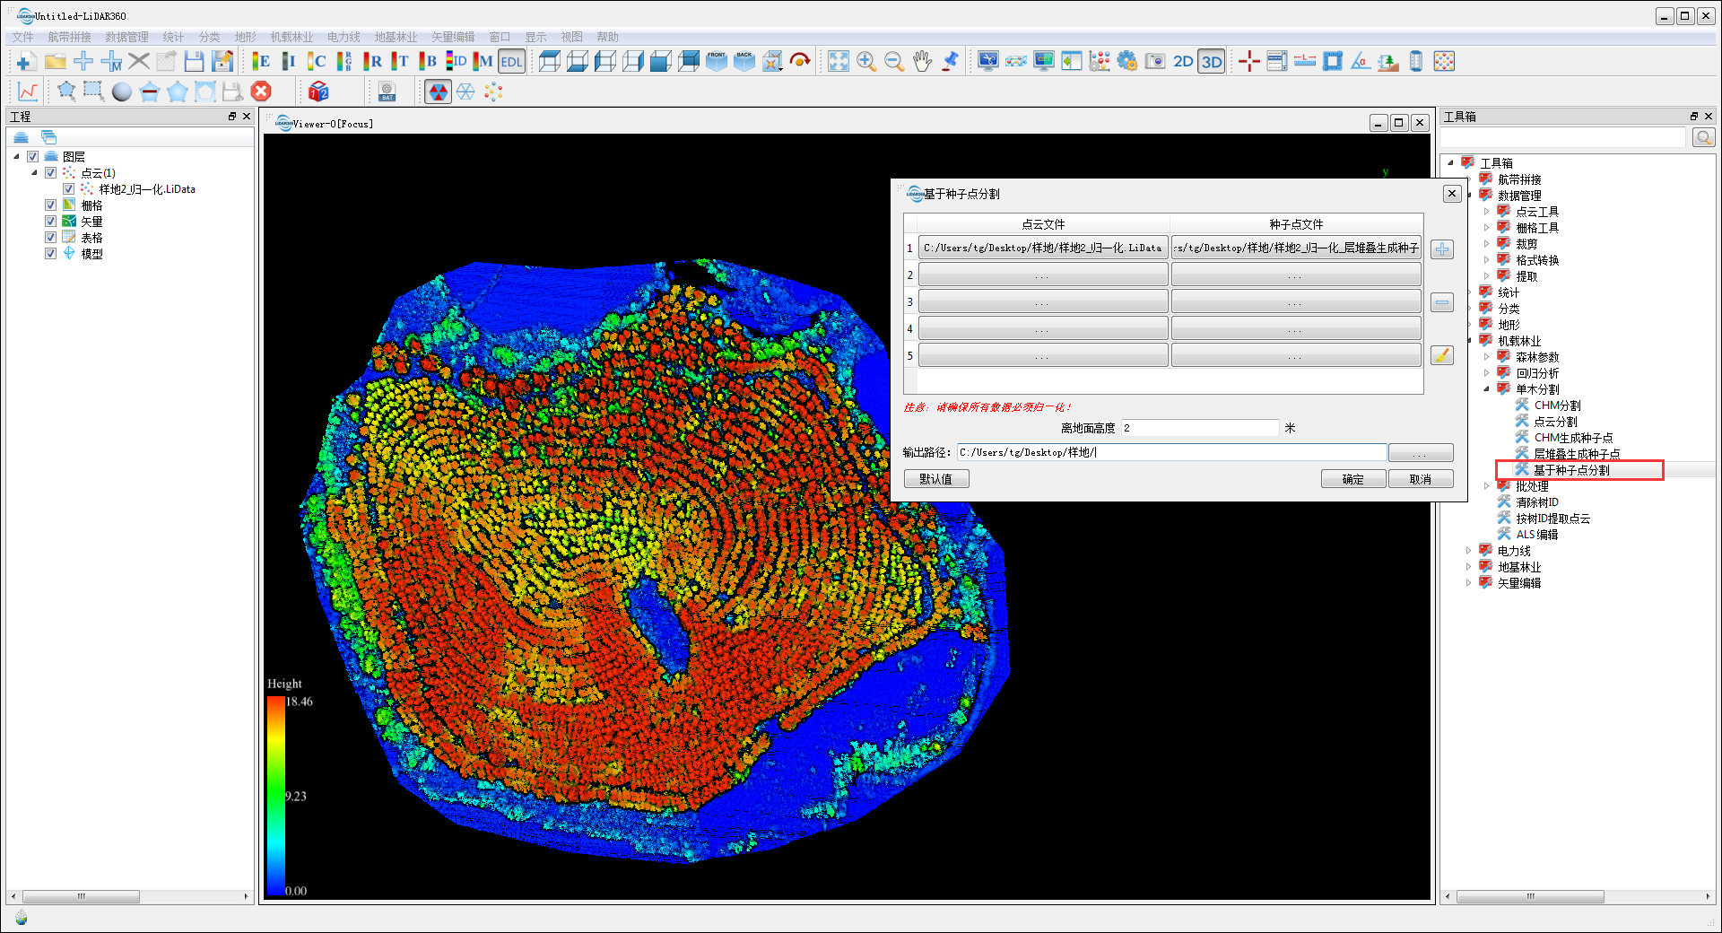Expand the 栅格工具 toolbox node
The width and height of the screenshot is (1722, 933).
(x=1486, y=228)
